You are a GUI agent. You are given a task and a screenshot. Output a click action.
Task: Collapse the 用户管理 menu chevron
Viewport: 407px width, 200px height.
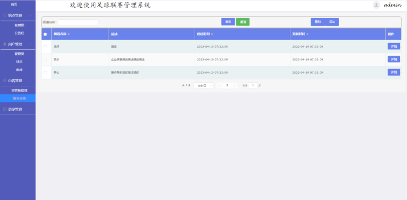30,44
